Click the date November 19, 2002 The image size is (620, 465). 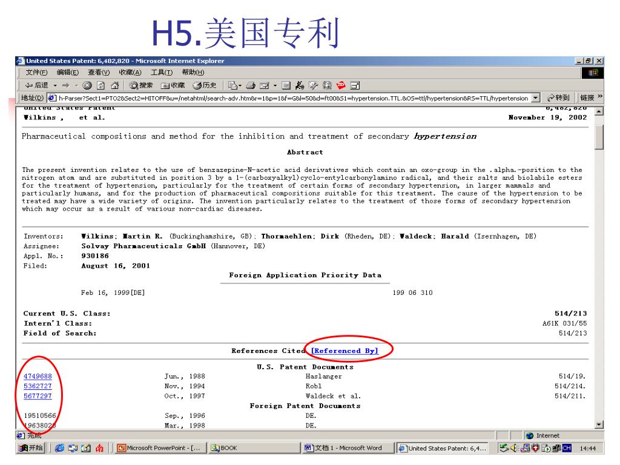(x=547, y=117)
